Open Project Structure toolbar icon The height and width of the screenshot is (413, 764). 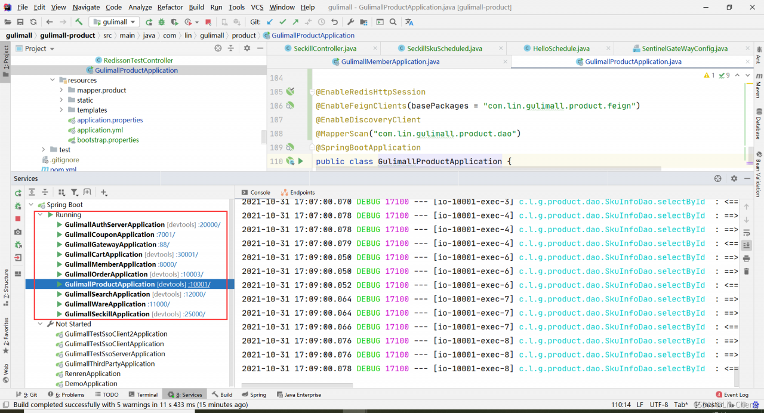click(x=363, y=22)
